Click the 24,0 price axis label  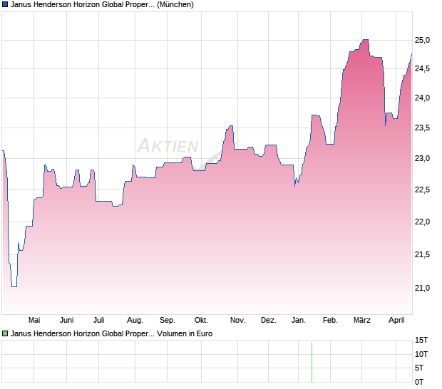[422, 98]
